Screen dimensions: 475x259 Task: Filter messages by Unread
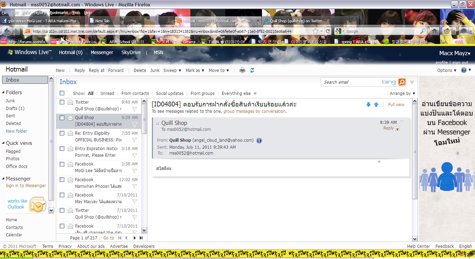(x=107, y=93)
